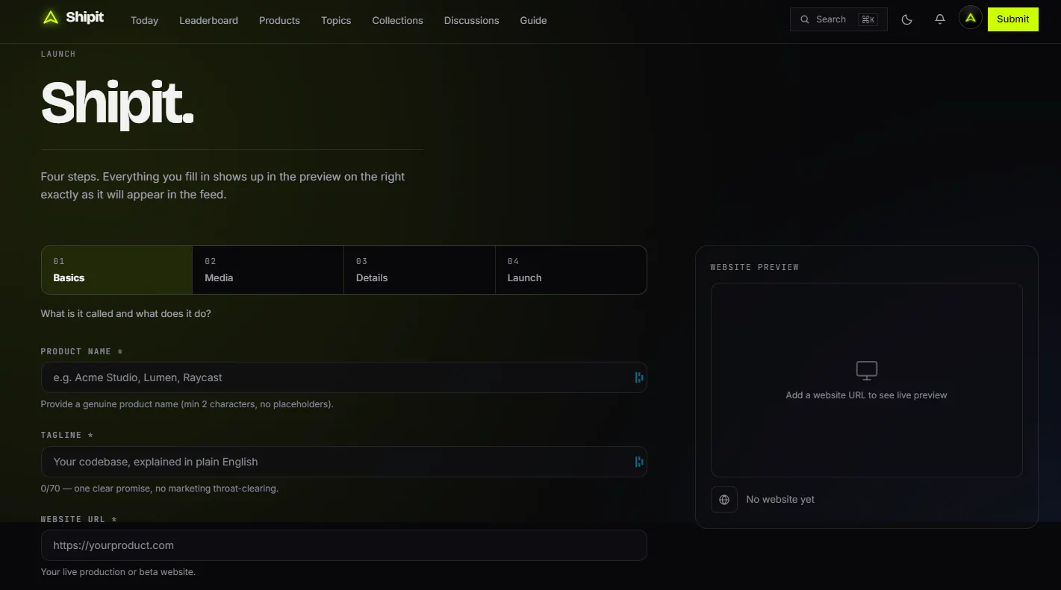Click the 'LAUNCH' breadcrumb label
This screenshot has height=590, width=1061.
[58, 54]
